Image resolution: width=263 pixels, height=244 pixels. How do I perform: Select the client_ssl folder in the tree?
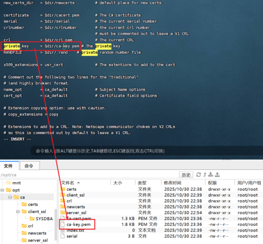(x=34, y=212)
